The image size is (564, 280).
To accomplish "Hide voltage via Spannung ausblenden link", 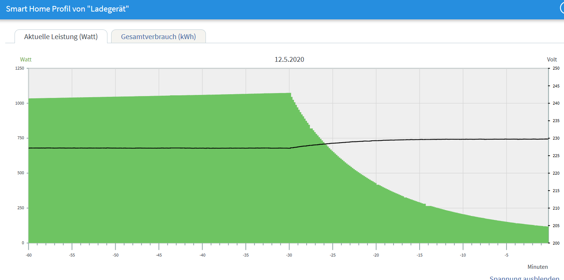I will tap(524, 278).
